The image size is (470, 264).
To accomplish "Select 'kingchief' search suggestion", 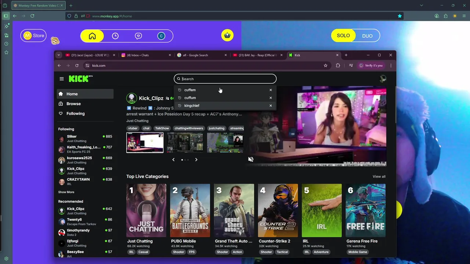I will [x=225, y=106].
